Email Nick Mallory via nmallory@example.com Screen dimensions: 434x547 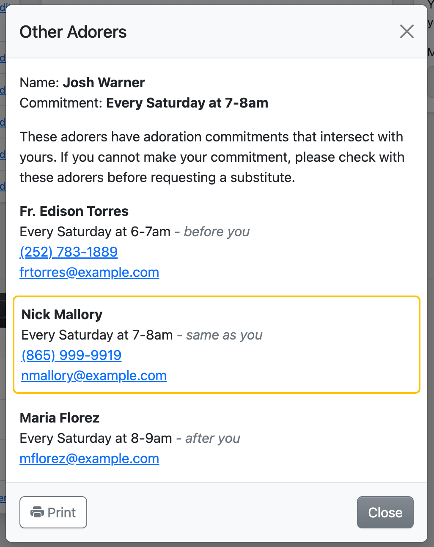(x=94, y=376)
